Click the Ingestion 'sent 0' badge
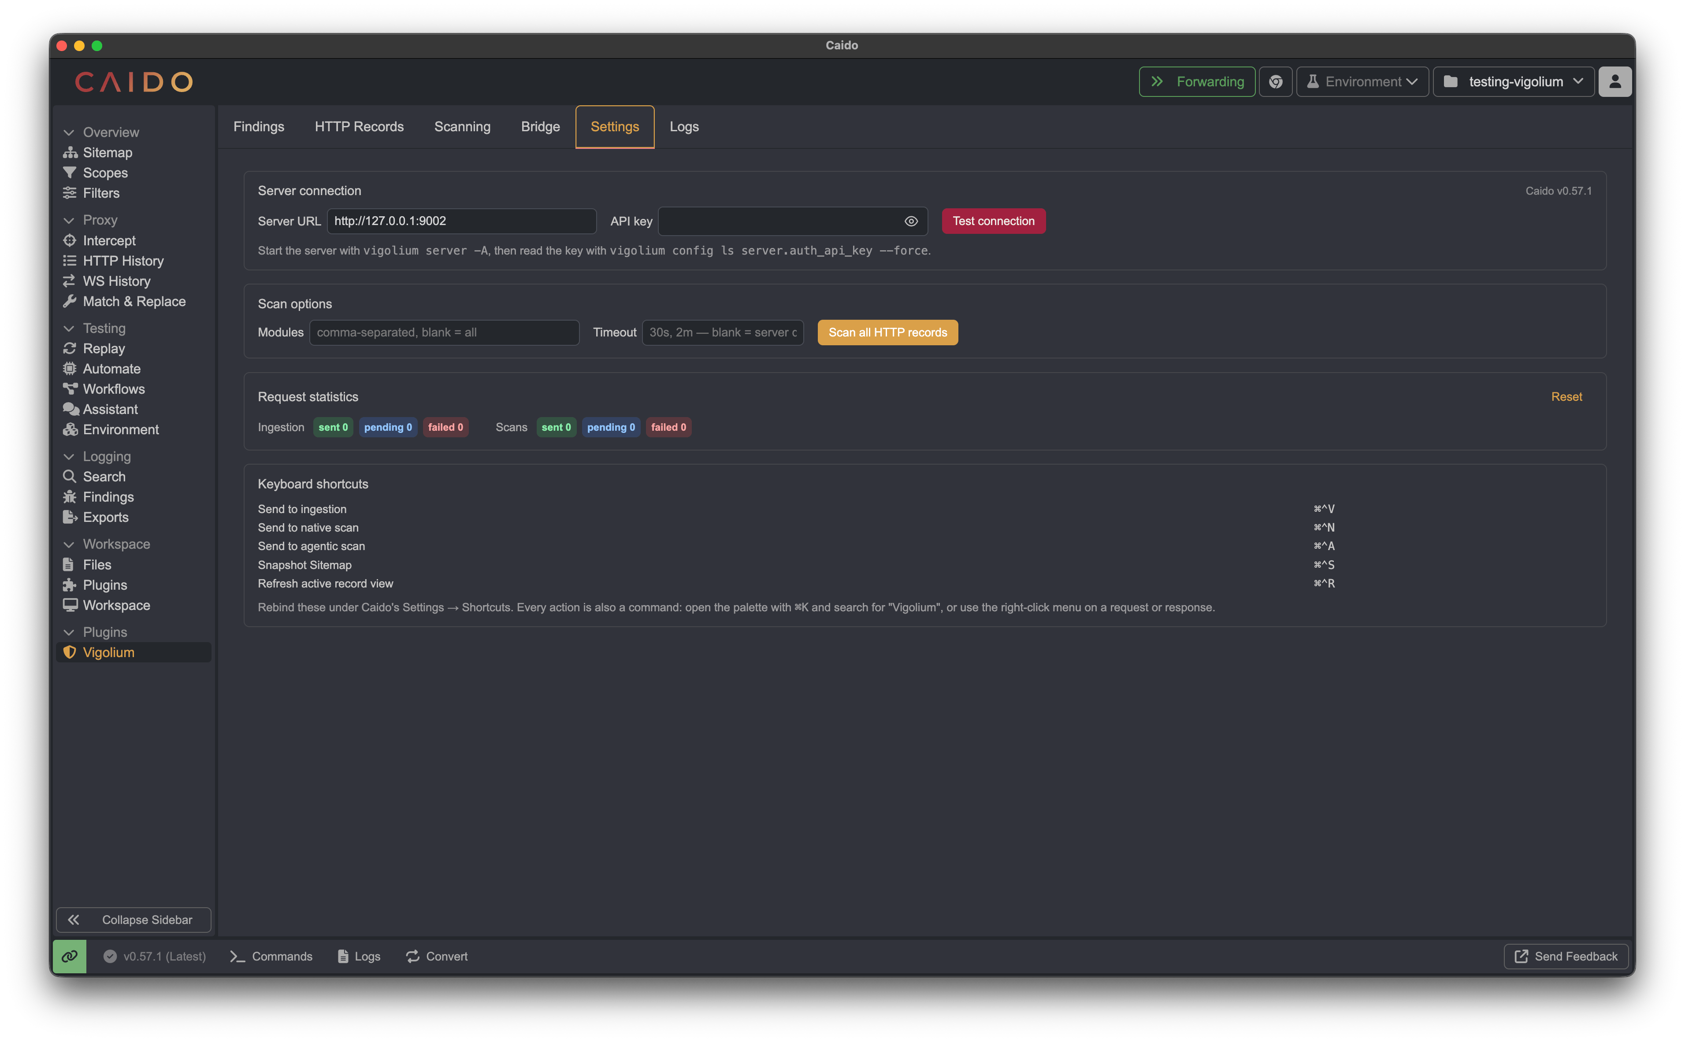The image size is (1685, 1042). (333, 427)
